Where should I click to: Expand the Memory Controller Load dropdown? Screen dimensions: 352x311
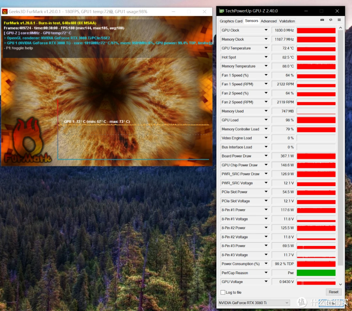pyautogui.click(x=266, y=129)
